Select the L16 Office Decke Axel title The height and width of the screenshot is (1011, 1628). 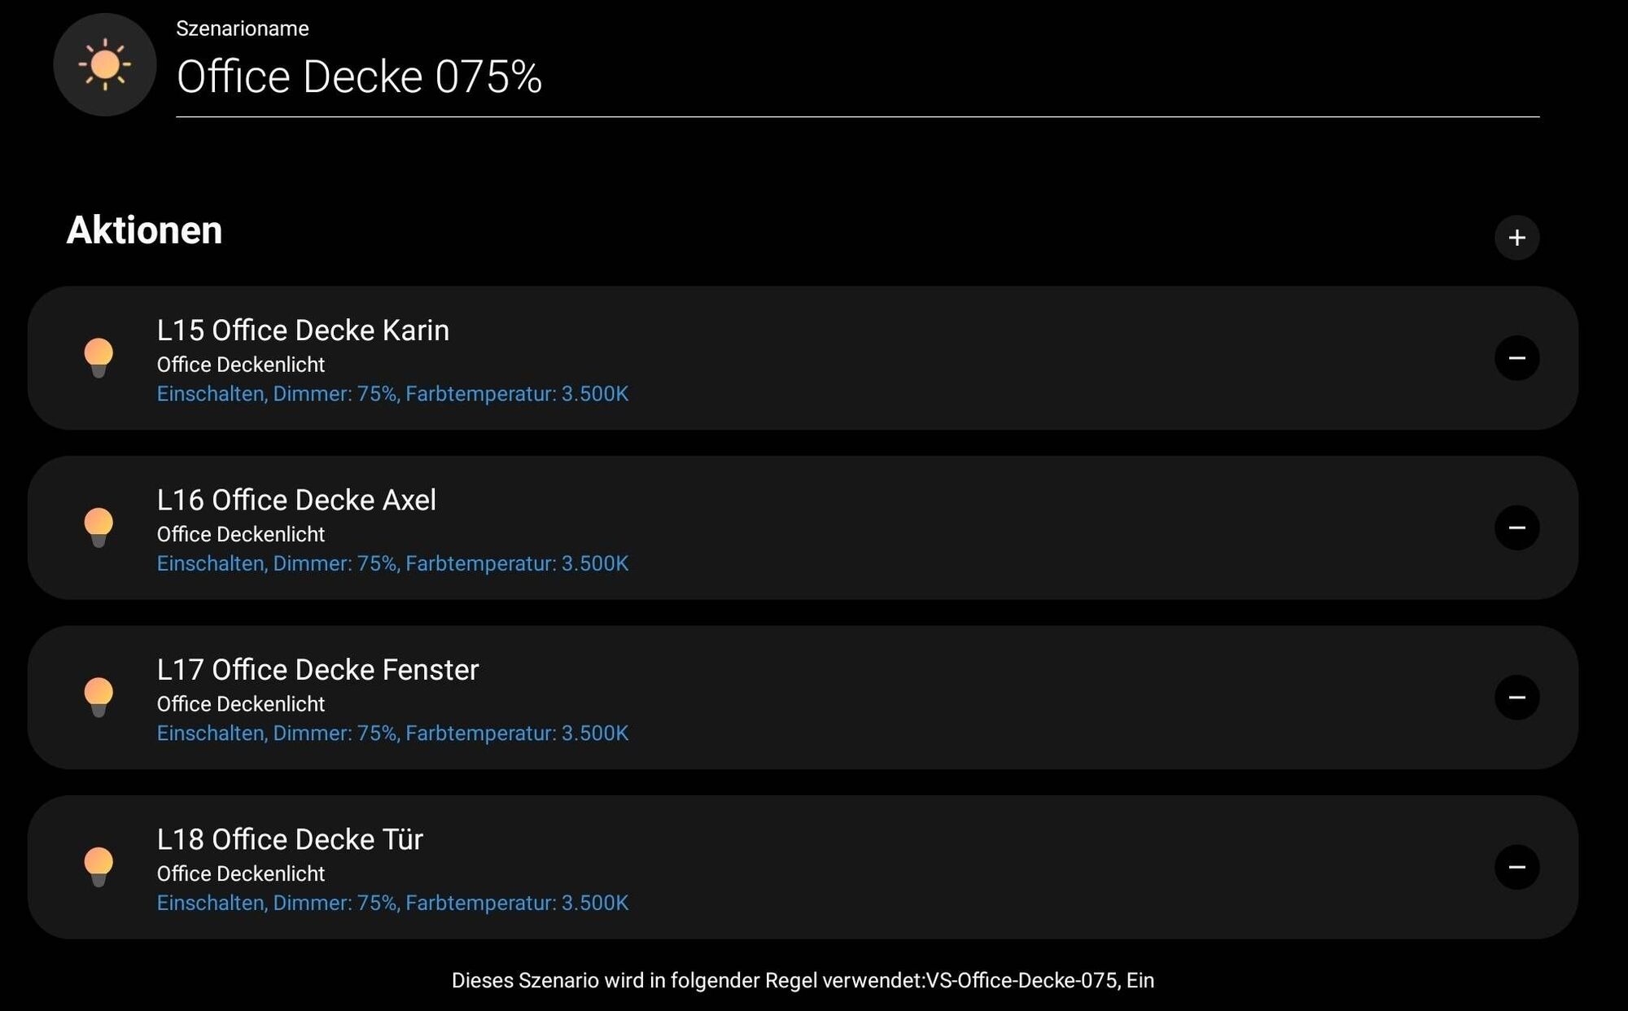point(296,500)
